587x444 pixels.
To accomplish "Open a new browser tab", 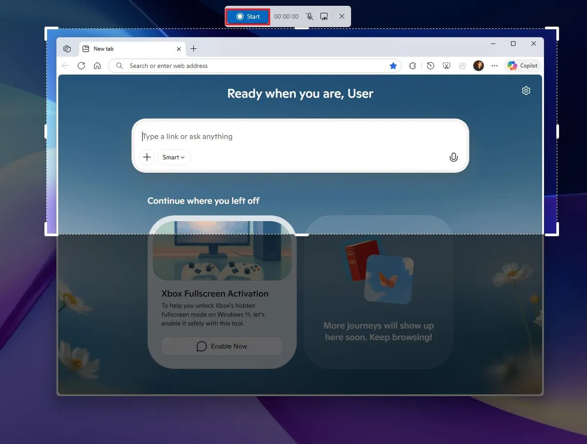I will point(193,48).
